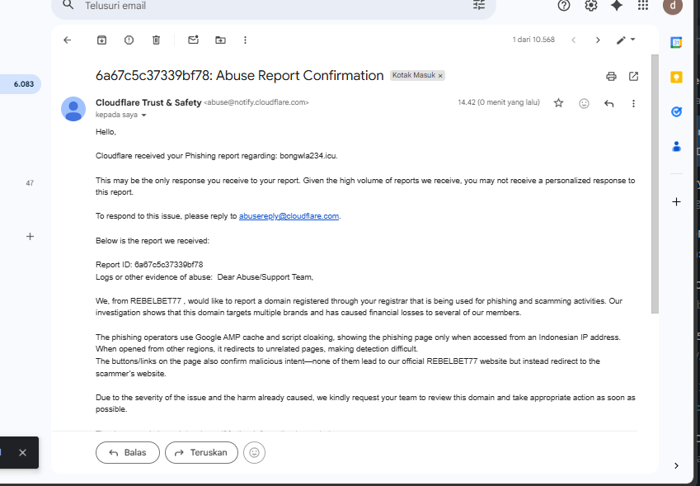Select the inbox count 6.083 item
This screenshot has height=486, width=700.
(x=20, y=84)
